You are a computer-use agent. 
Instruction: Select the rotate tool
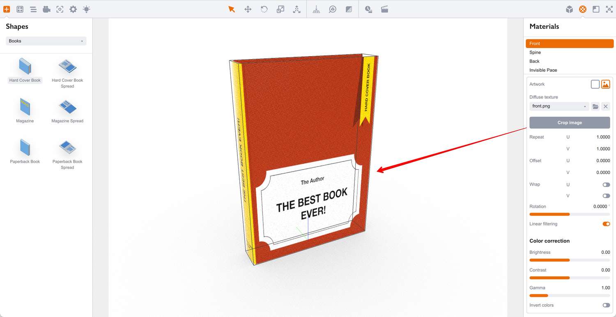[x=264, y=9]
